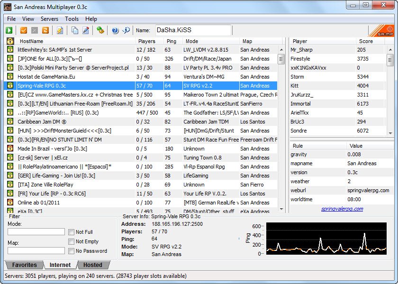Click the server list scrollbar up arrow
Screen dimensions: 398x284
click(x=281, y=50)
